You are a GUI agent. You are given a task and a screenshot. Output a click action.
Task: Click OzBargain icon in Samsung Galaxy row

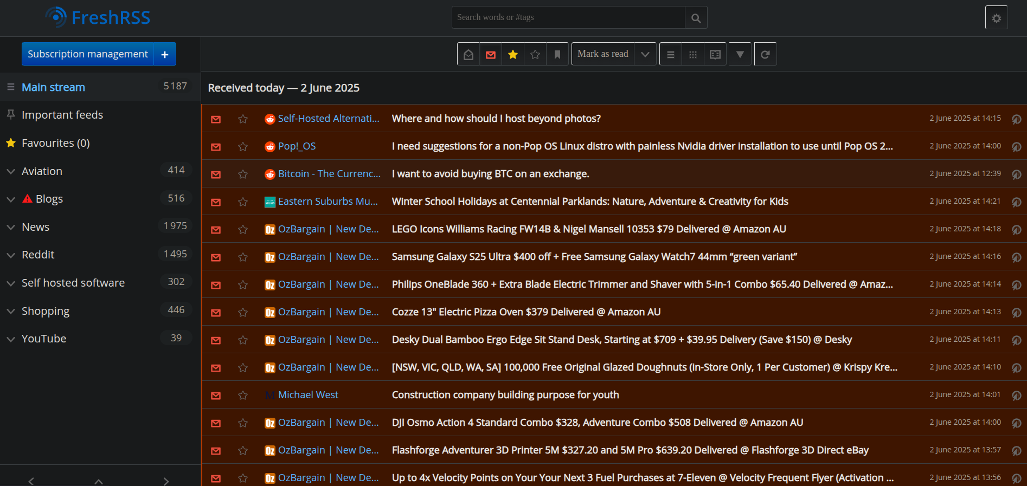click(x=269, y=257)
